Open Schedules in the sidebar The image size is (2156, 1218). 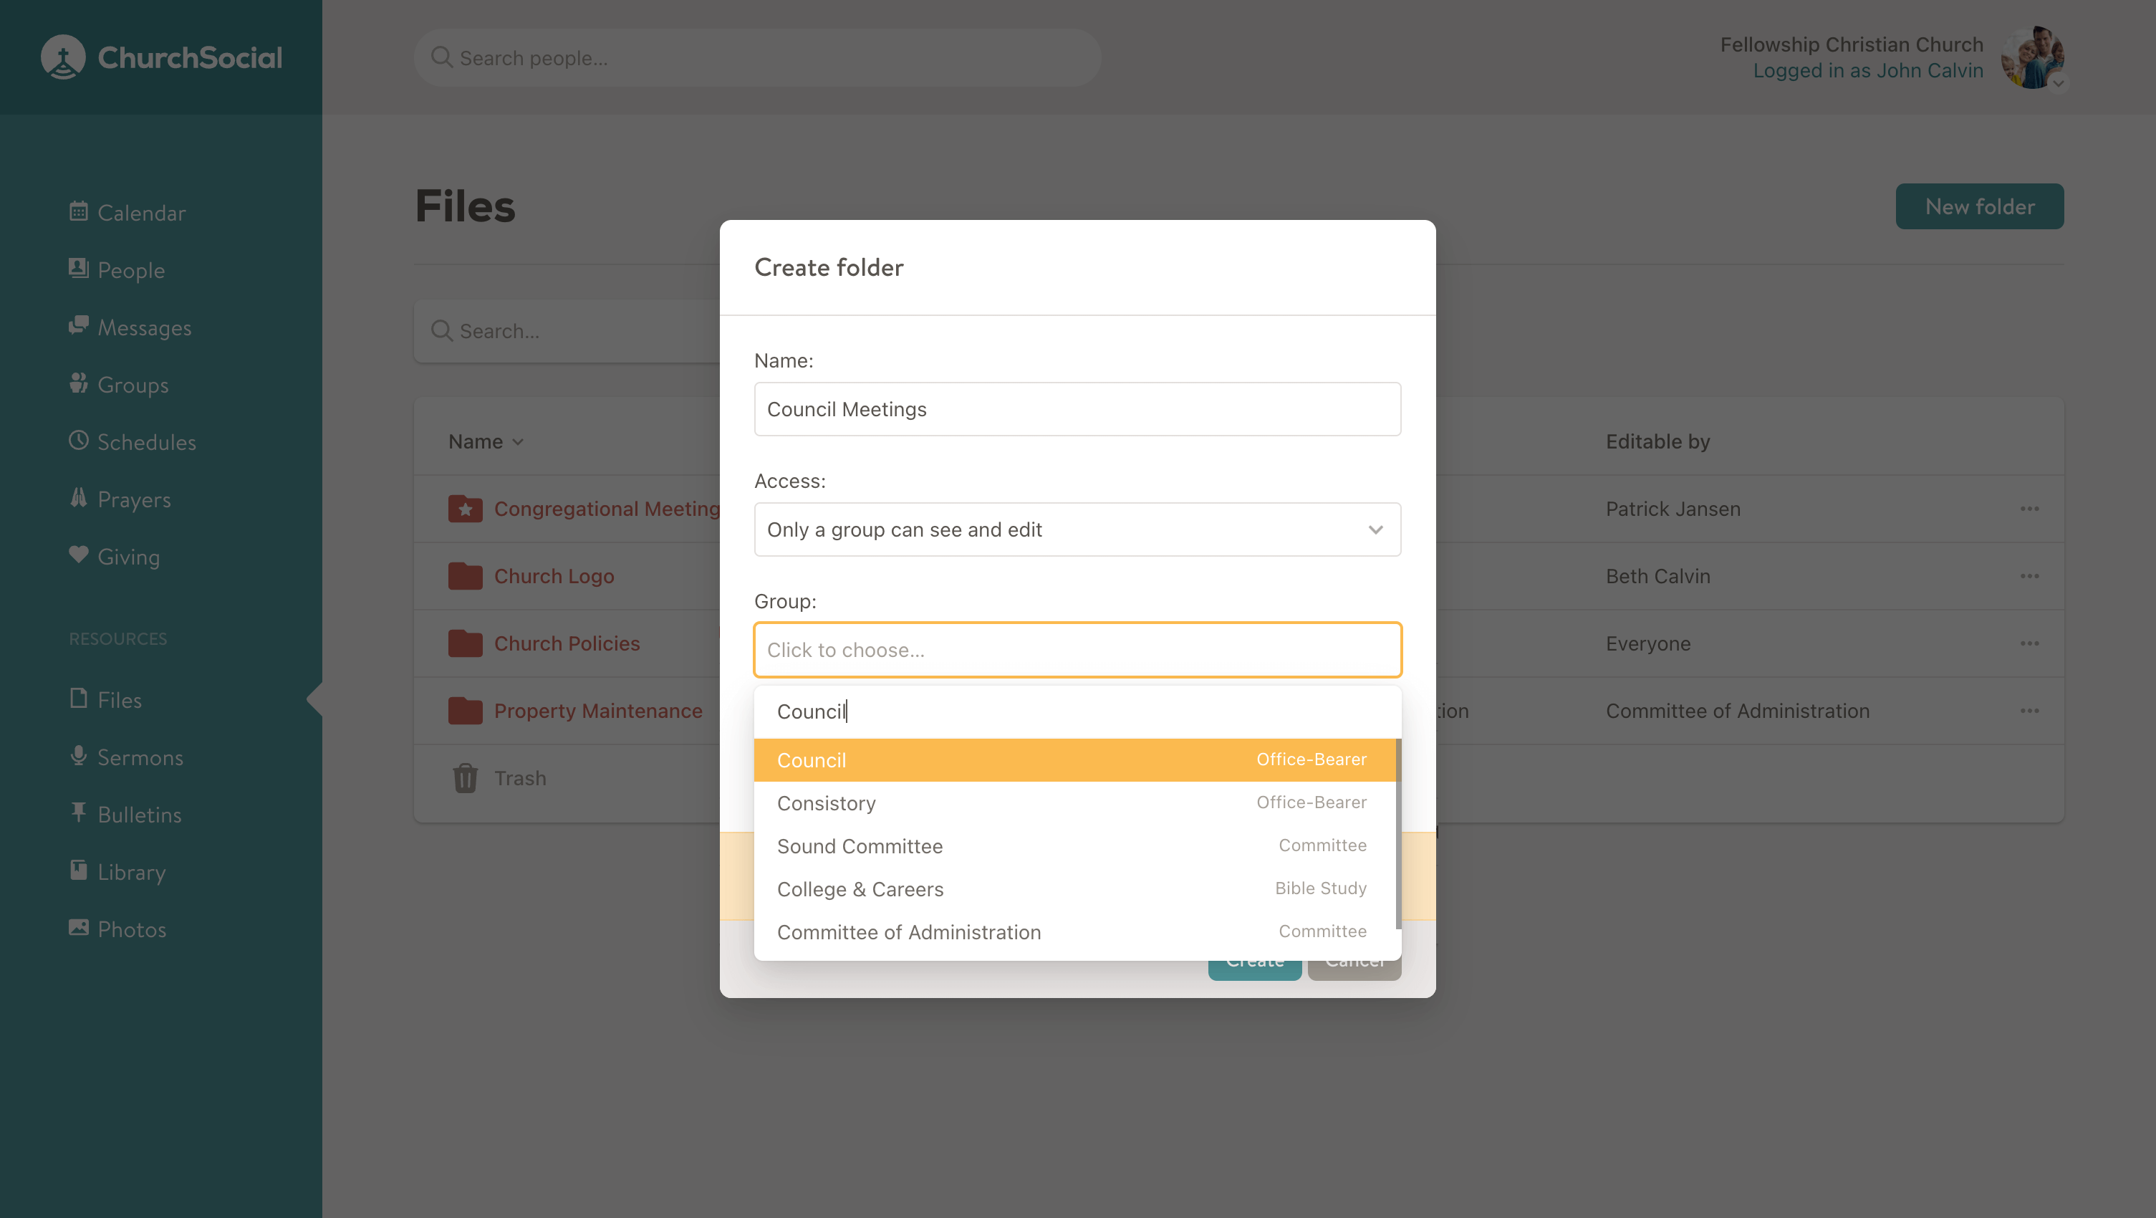tap(133, 442)
